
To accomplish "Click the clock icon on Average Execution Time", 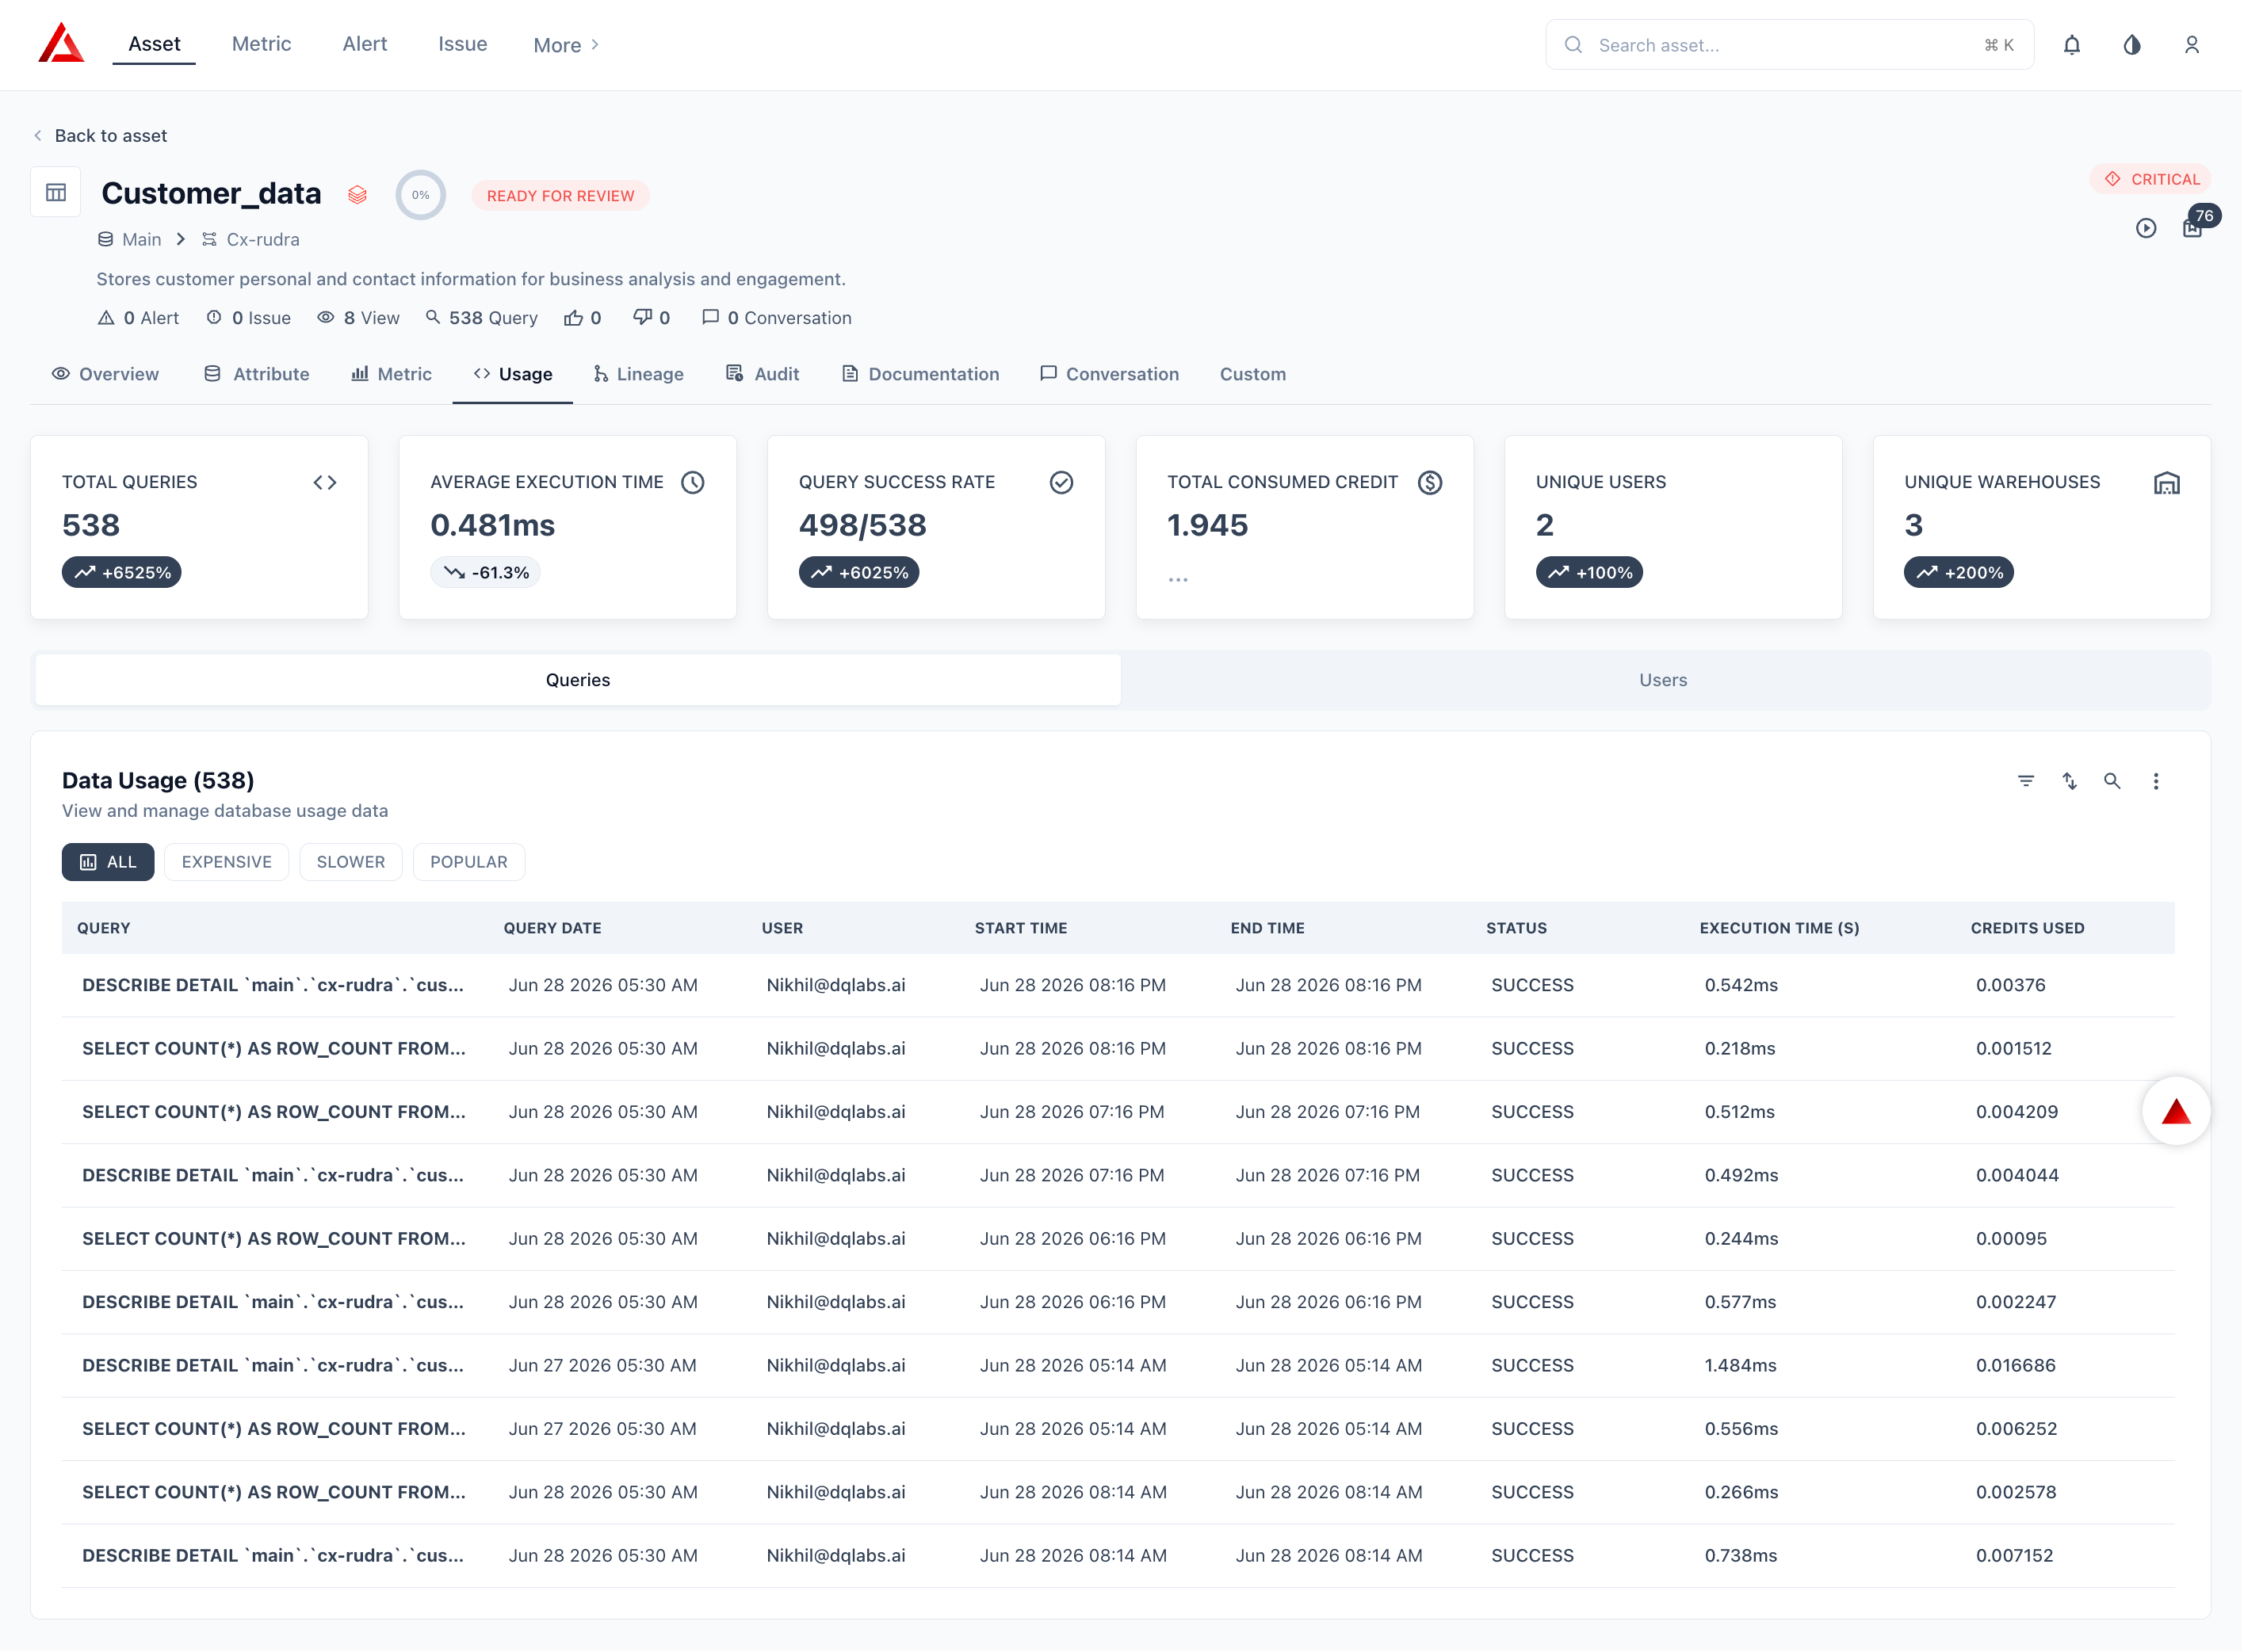I will coord(694,483).
